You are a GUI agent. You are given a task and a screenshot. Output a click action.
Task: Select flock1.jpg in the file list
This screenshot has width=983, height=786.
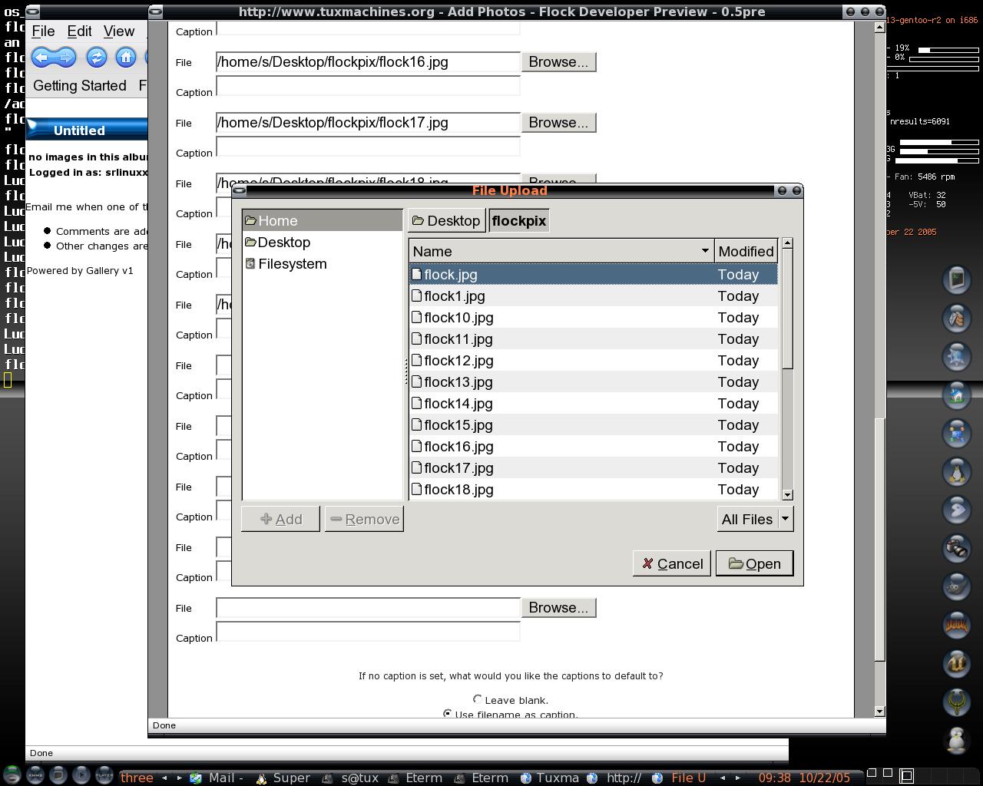pos(594,296)
